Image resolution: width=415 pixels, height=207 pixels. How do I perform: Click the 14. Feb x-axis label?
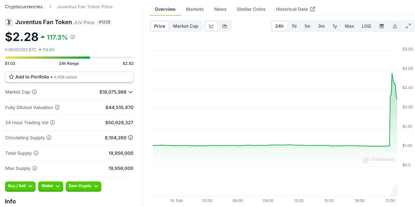pyautogui.click(x=176, y=201)
